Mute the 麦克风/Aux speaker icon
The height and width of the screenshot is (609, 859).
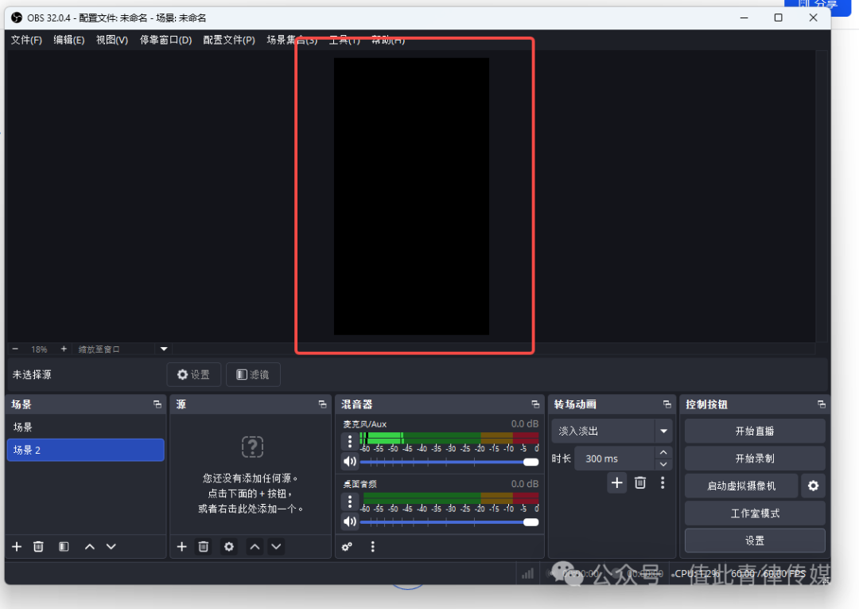pos(350,462)
